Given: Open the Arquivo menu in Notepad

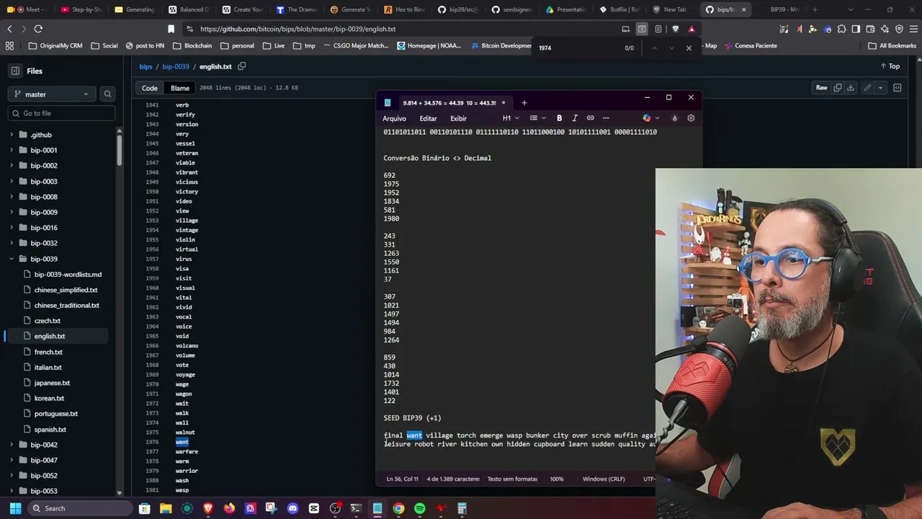Looking at the screenshot, I should [x=394, y=118].
